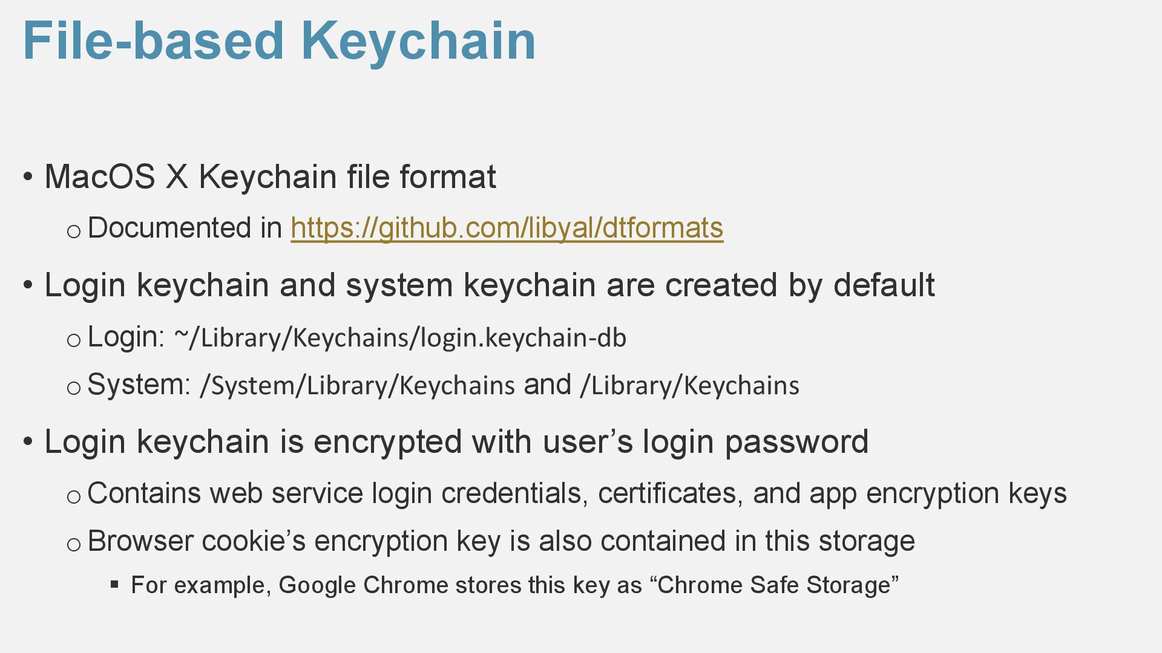The image size is (1162, 653).
Task: Select the Login keychain and system keychain bullet
Action: pos(490,285)
